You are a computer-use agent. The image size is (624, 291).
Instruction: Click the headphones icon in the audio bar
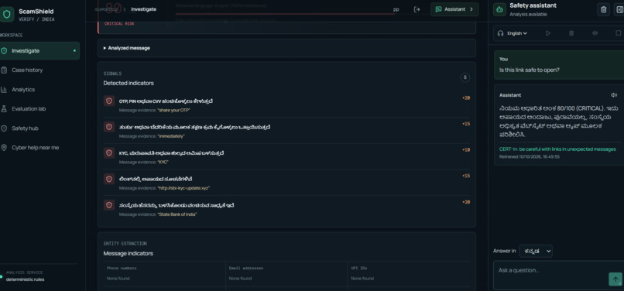coord(501,33)
